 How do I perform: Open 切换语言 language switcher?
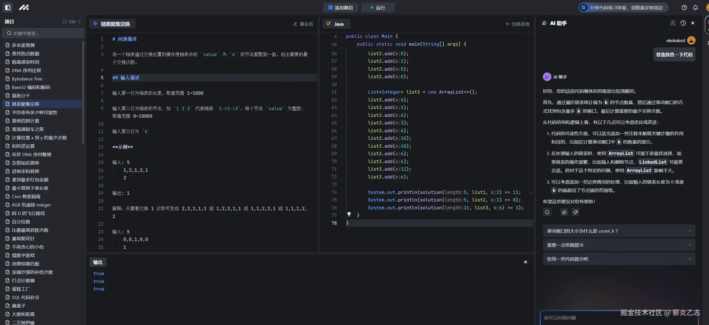517,24
